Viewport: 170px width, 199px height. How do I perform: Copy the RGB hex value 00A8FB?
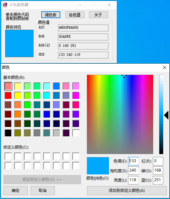(x=83, y=37)
